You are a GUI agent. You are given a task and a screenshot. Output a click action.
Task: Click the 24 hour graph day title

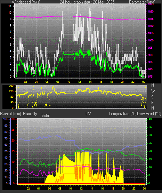pos(87,2)
